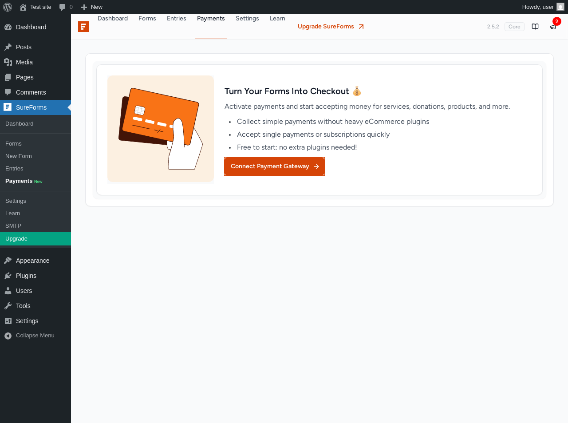Screen dimensions: 568x423
Task: Open the comments bubble in admin bar
Action: click(66, 7)
